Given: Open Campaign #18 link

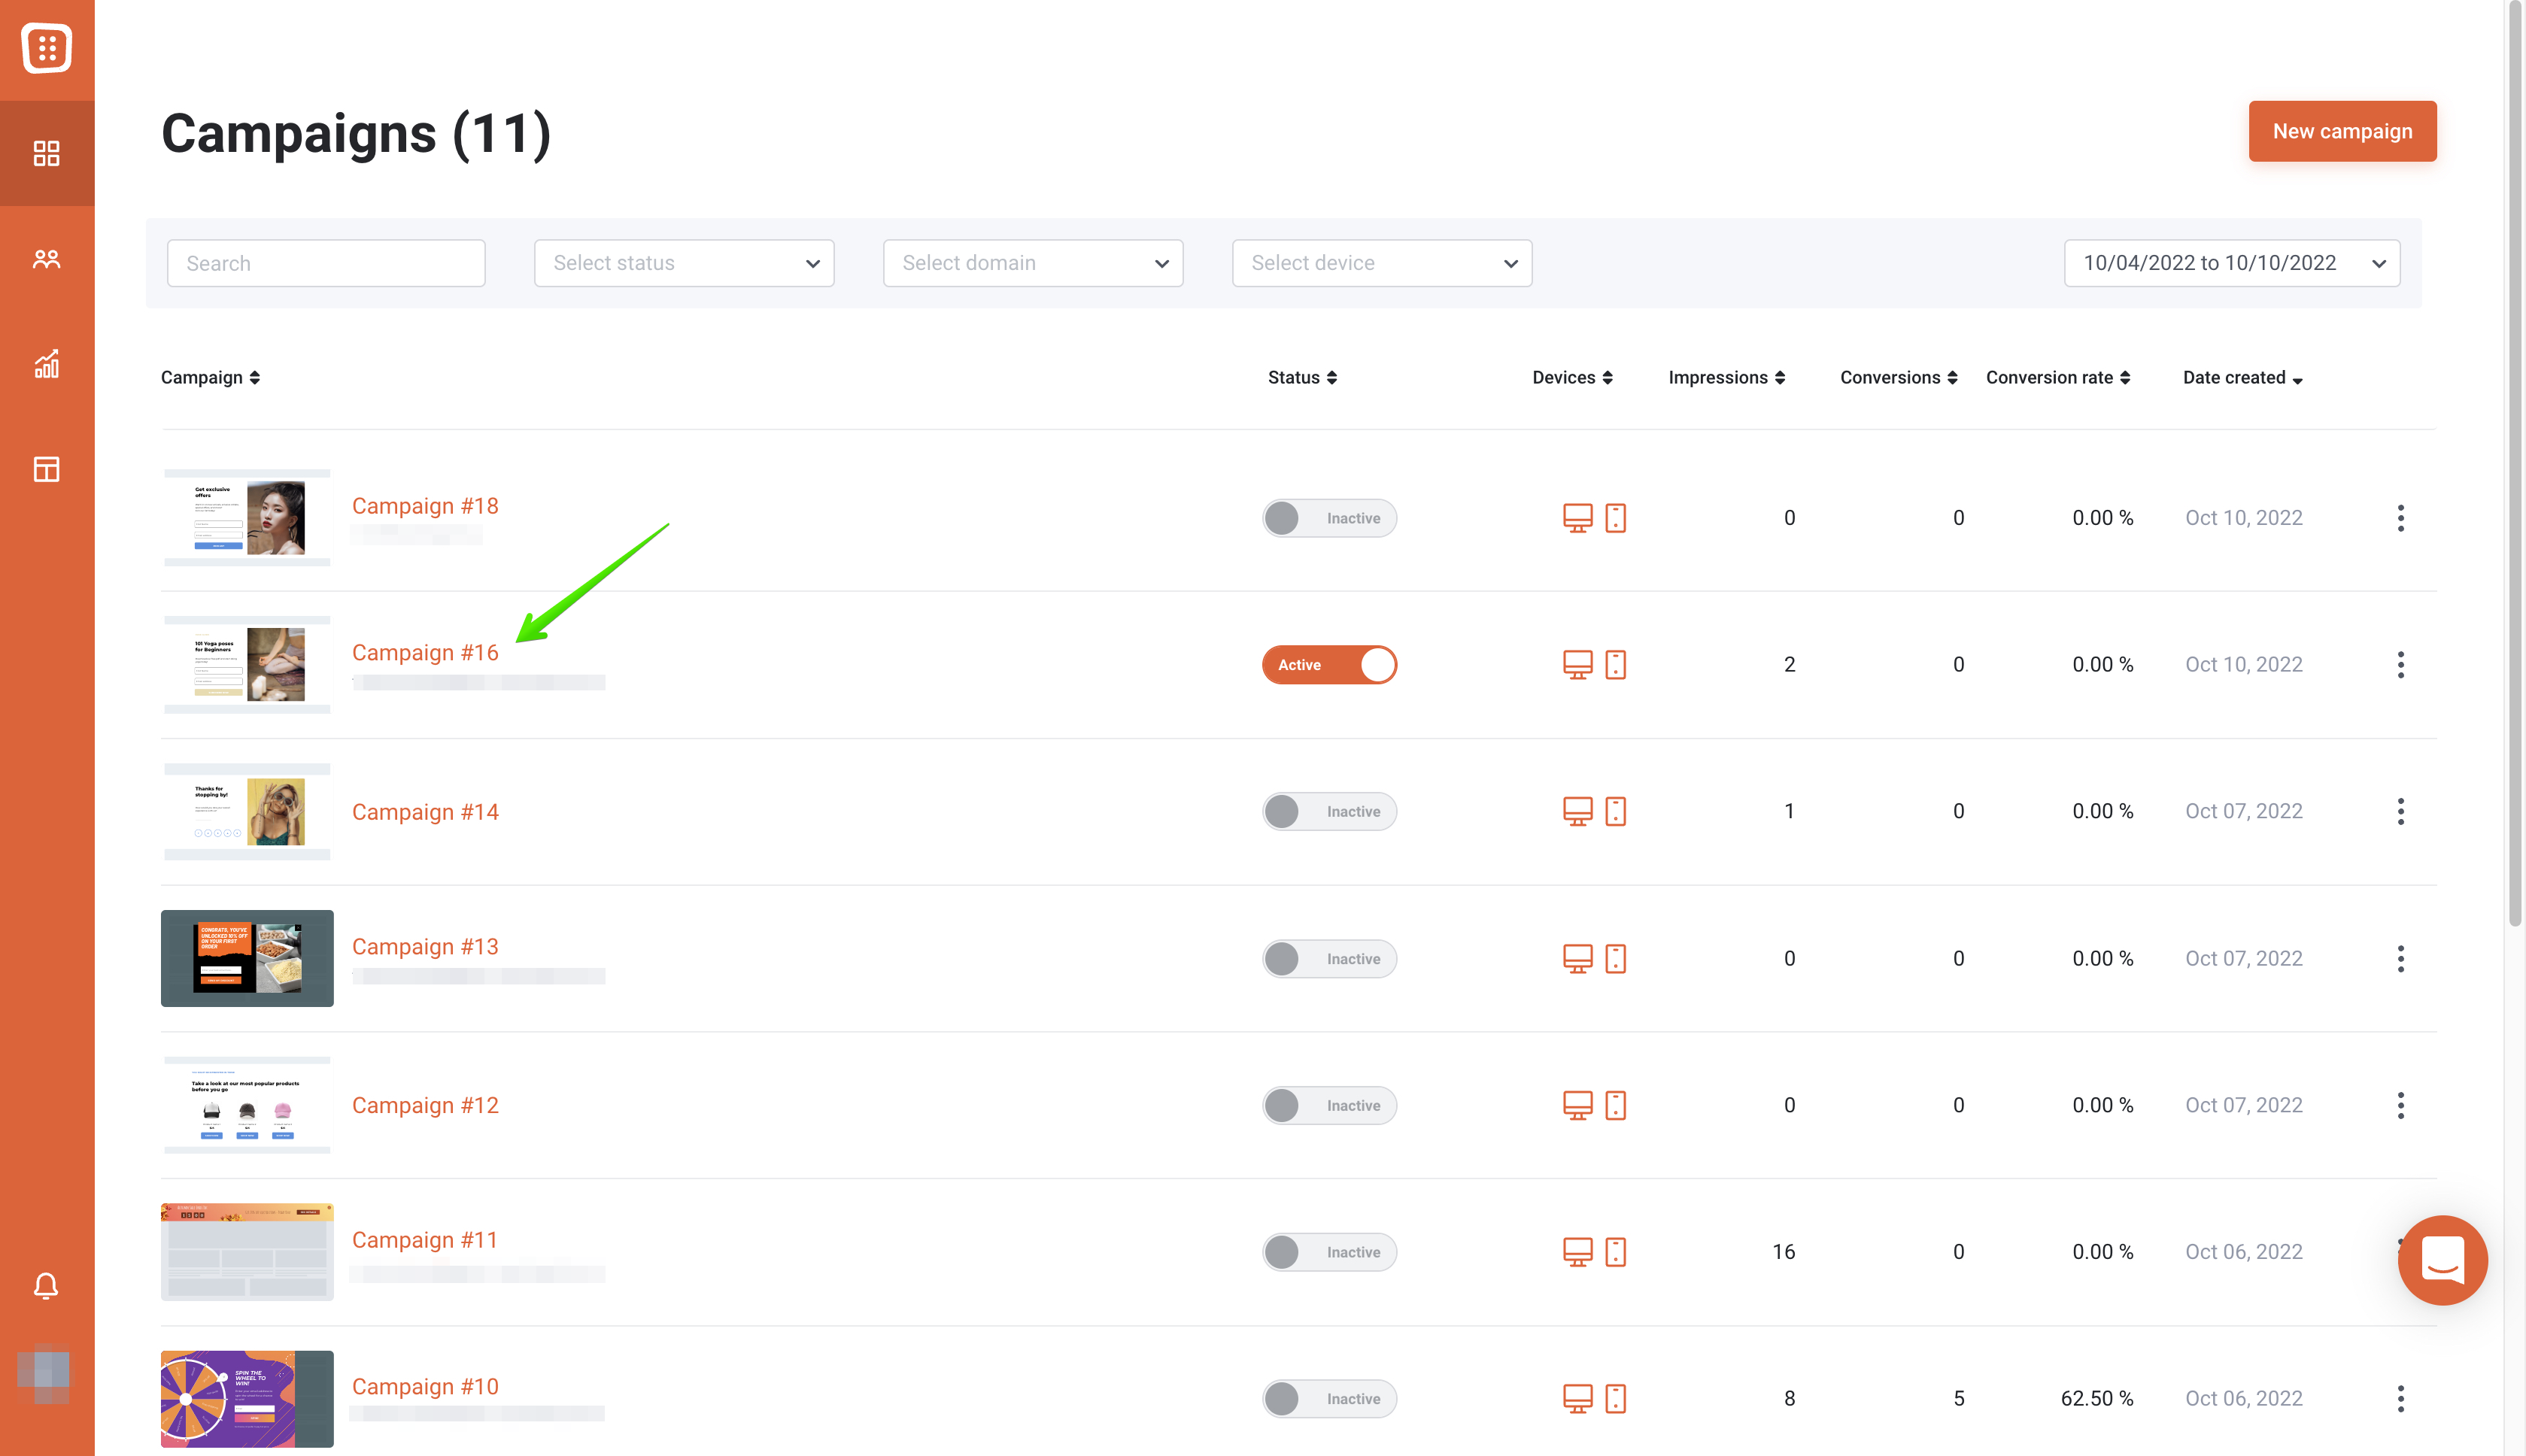Looking at the screenshot, I should [425, 506].
